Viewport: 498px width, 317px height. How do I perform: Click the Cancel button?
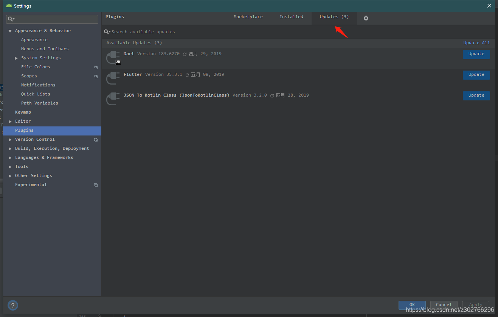(444, 305)
